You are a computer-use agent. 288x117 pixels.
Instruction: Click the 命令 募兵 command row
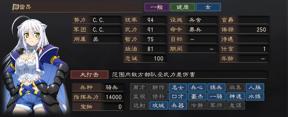tap(193, 30)
